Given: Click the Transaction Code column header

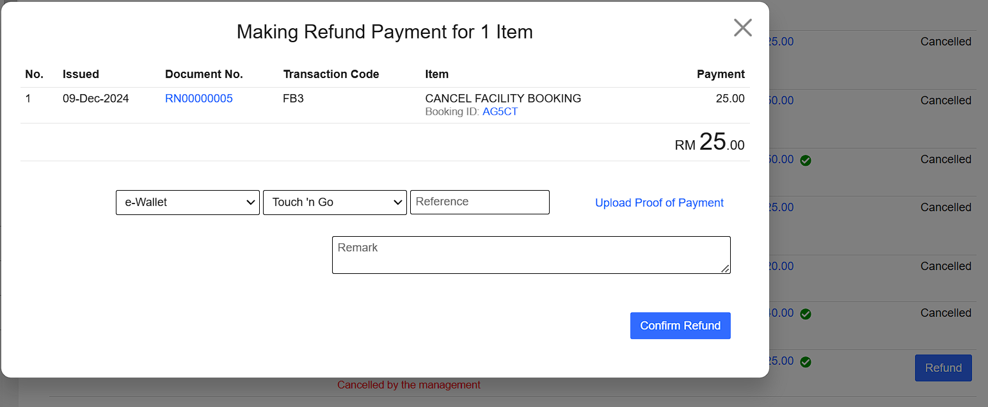Looking at the screenshot, I should pos(331,74).
